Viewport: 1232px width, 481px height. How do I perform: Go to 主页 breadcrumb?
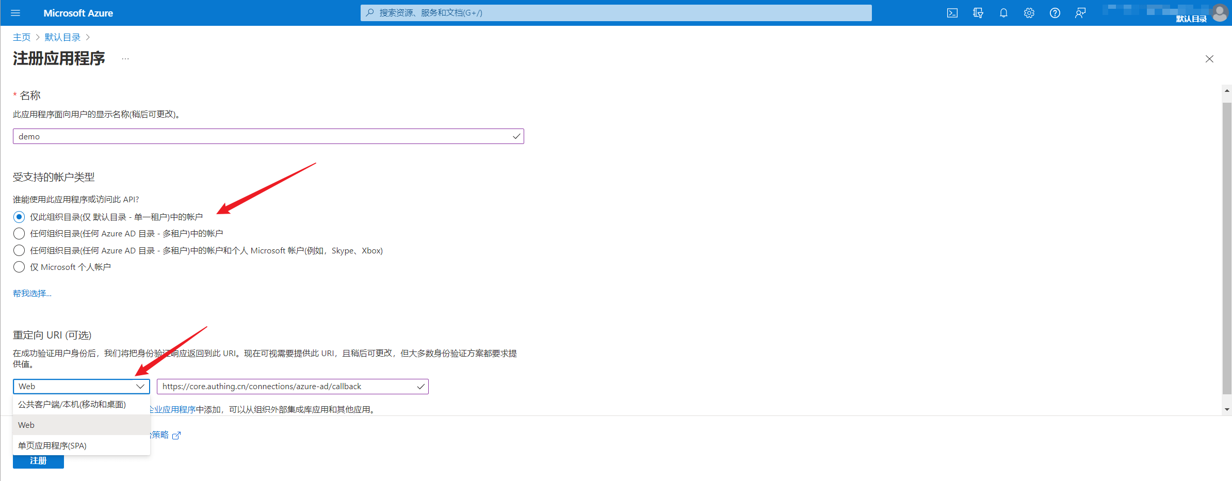click(x=22, y=37)
